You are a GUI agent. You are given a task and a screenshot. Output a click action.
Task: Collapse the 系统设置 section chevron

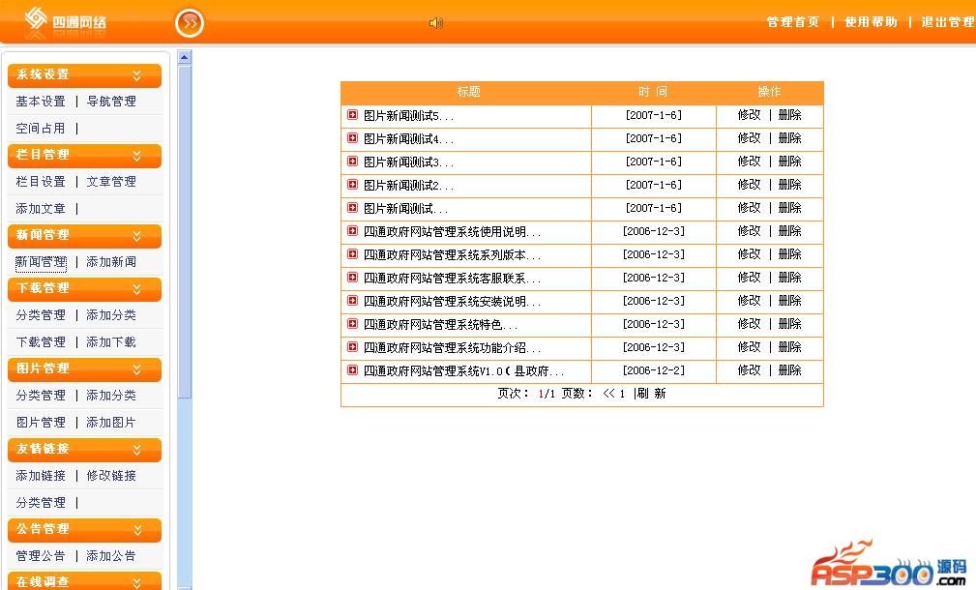[x=137, y=75]
